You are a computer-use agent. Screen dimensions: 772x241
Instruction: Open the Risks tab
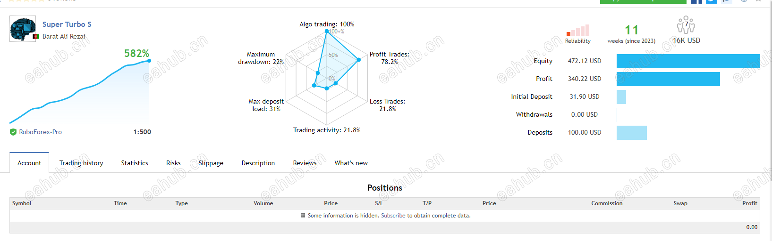173,163
